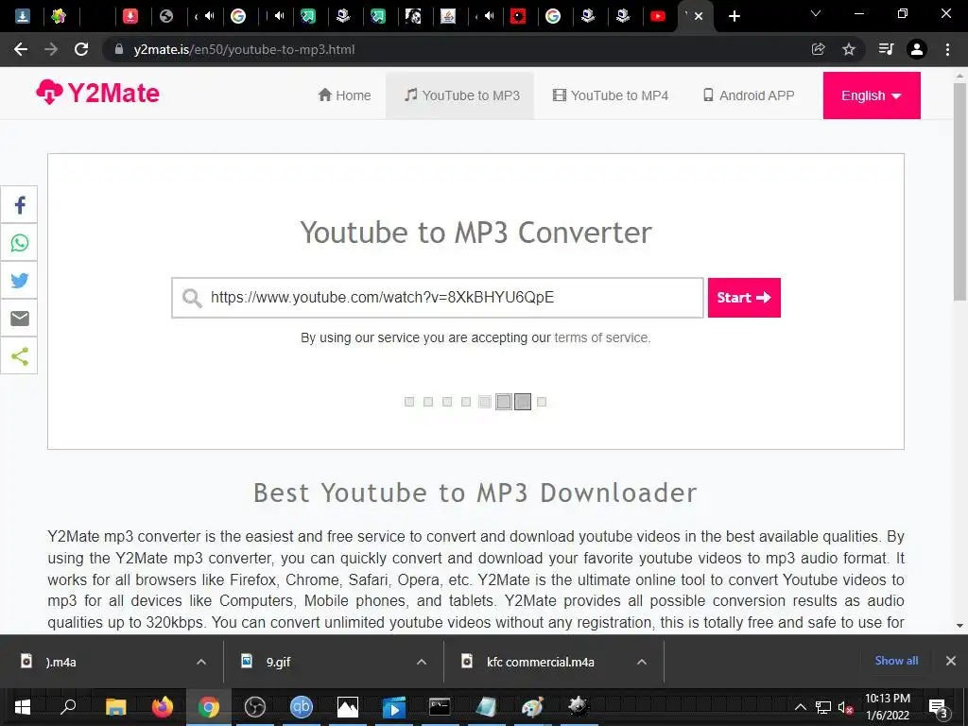968x726 pixels.
Task: Click Show all downloads
Action: coord(896,661)
